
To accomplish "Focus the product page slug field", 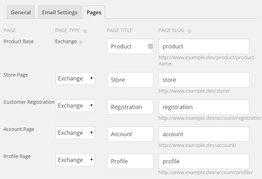I will (204, 46).
